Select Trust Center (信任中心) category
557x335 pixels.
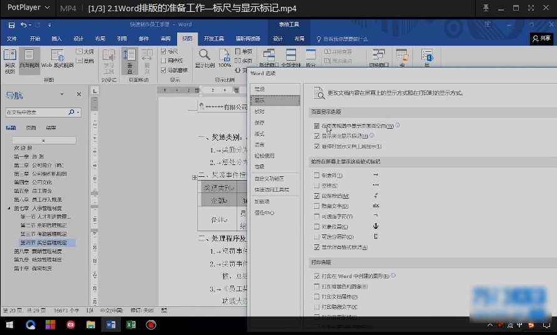tap(275, 212)
